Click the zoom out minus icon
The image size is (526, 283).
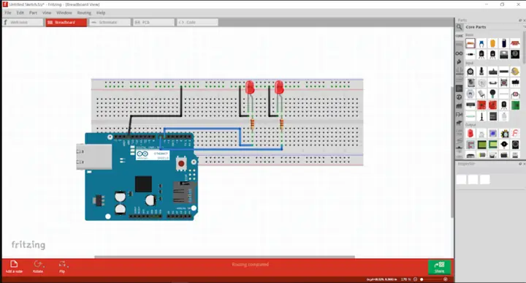(x=415, y=279)
